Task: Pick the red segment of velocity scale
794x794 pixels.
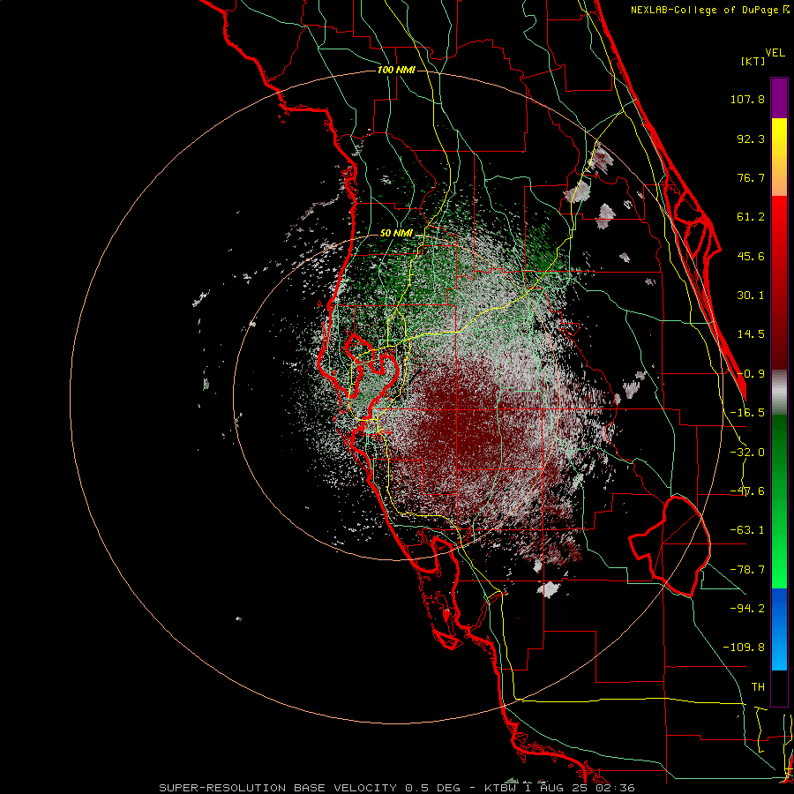Action: pyautogui.click(x=779, y=282)
